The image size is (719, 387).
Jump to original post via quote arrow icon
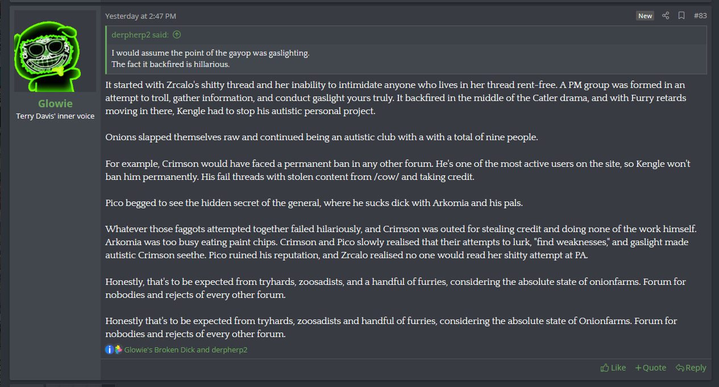coord(177,35)
